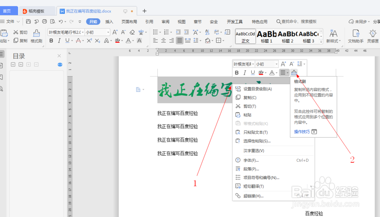Screen dimensions: 380x217
Task: Click the Increase Indent icon in ribbon
Action: 186,32
